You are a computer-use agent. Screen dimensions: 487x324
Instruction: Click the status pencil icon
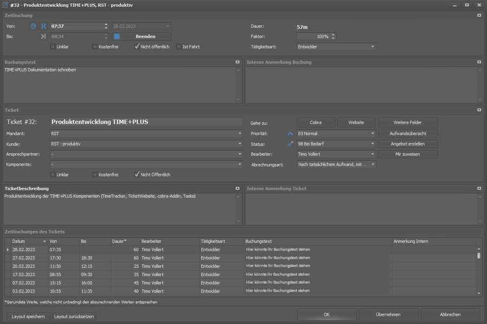tap(291, 144)
